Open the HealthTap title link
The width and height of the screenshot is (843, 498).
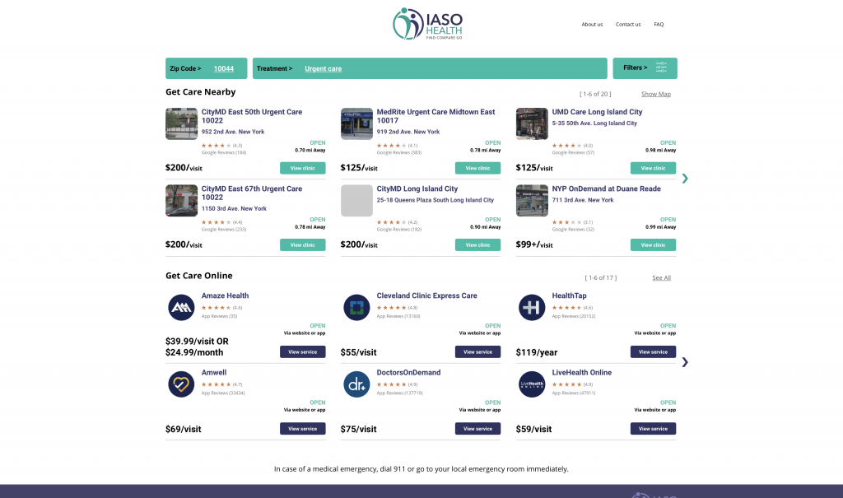(x=569, y=296)
